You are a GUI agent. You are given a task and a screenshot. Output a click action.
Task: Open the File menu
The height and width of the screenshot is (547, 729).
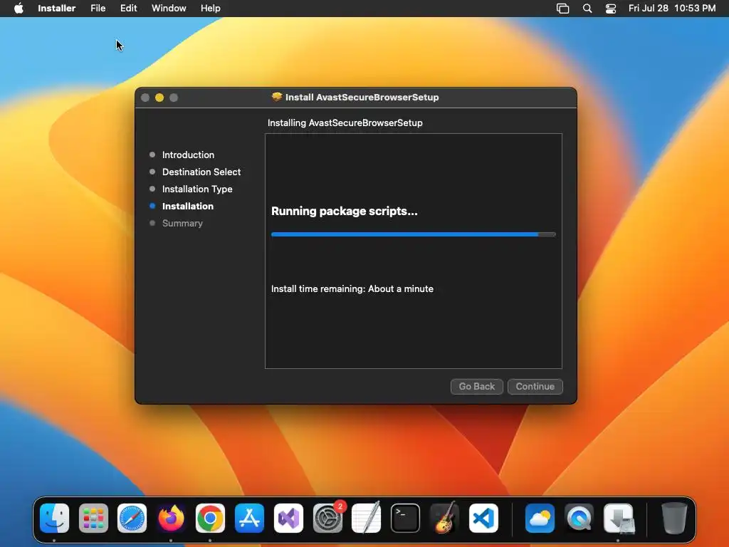[98, 9]
